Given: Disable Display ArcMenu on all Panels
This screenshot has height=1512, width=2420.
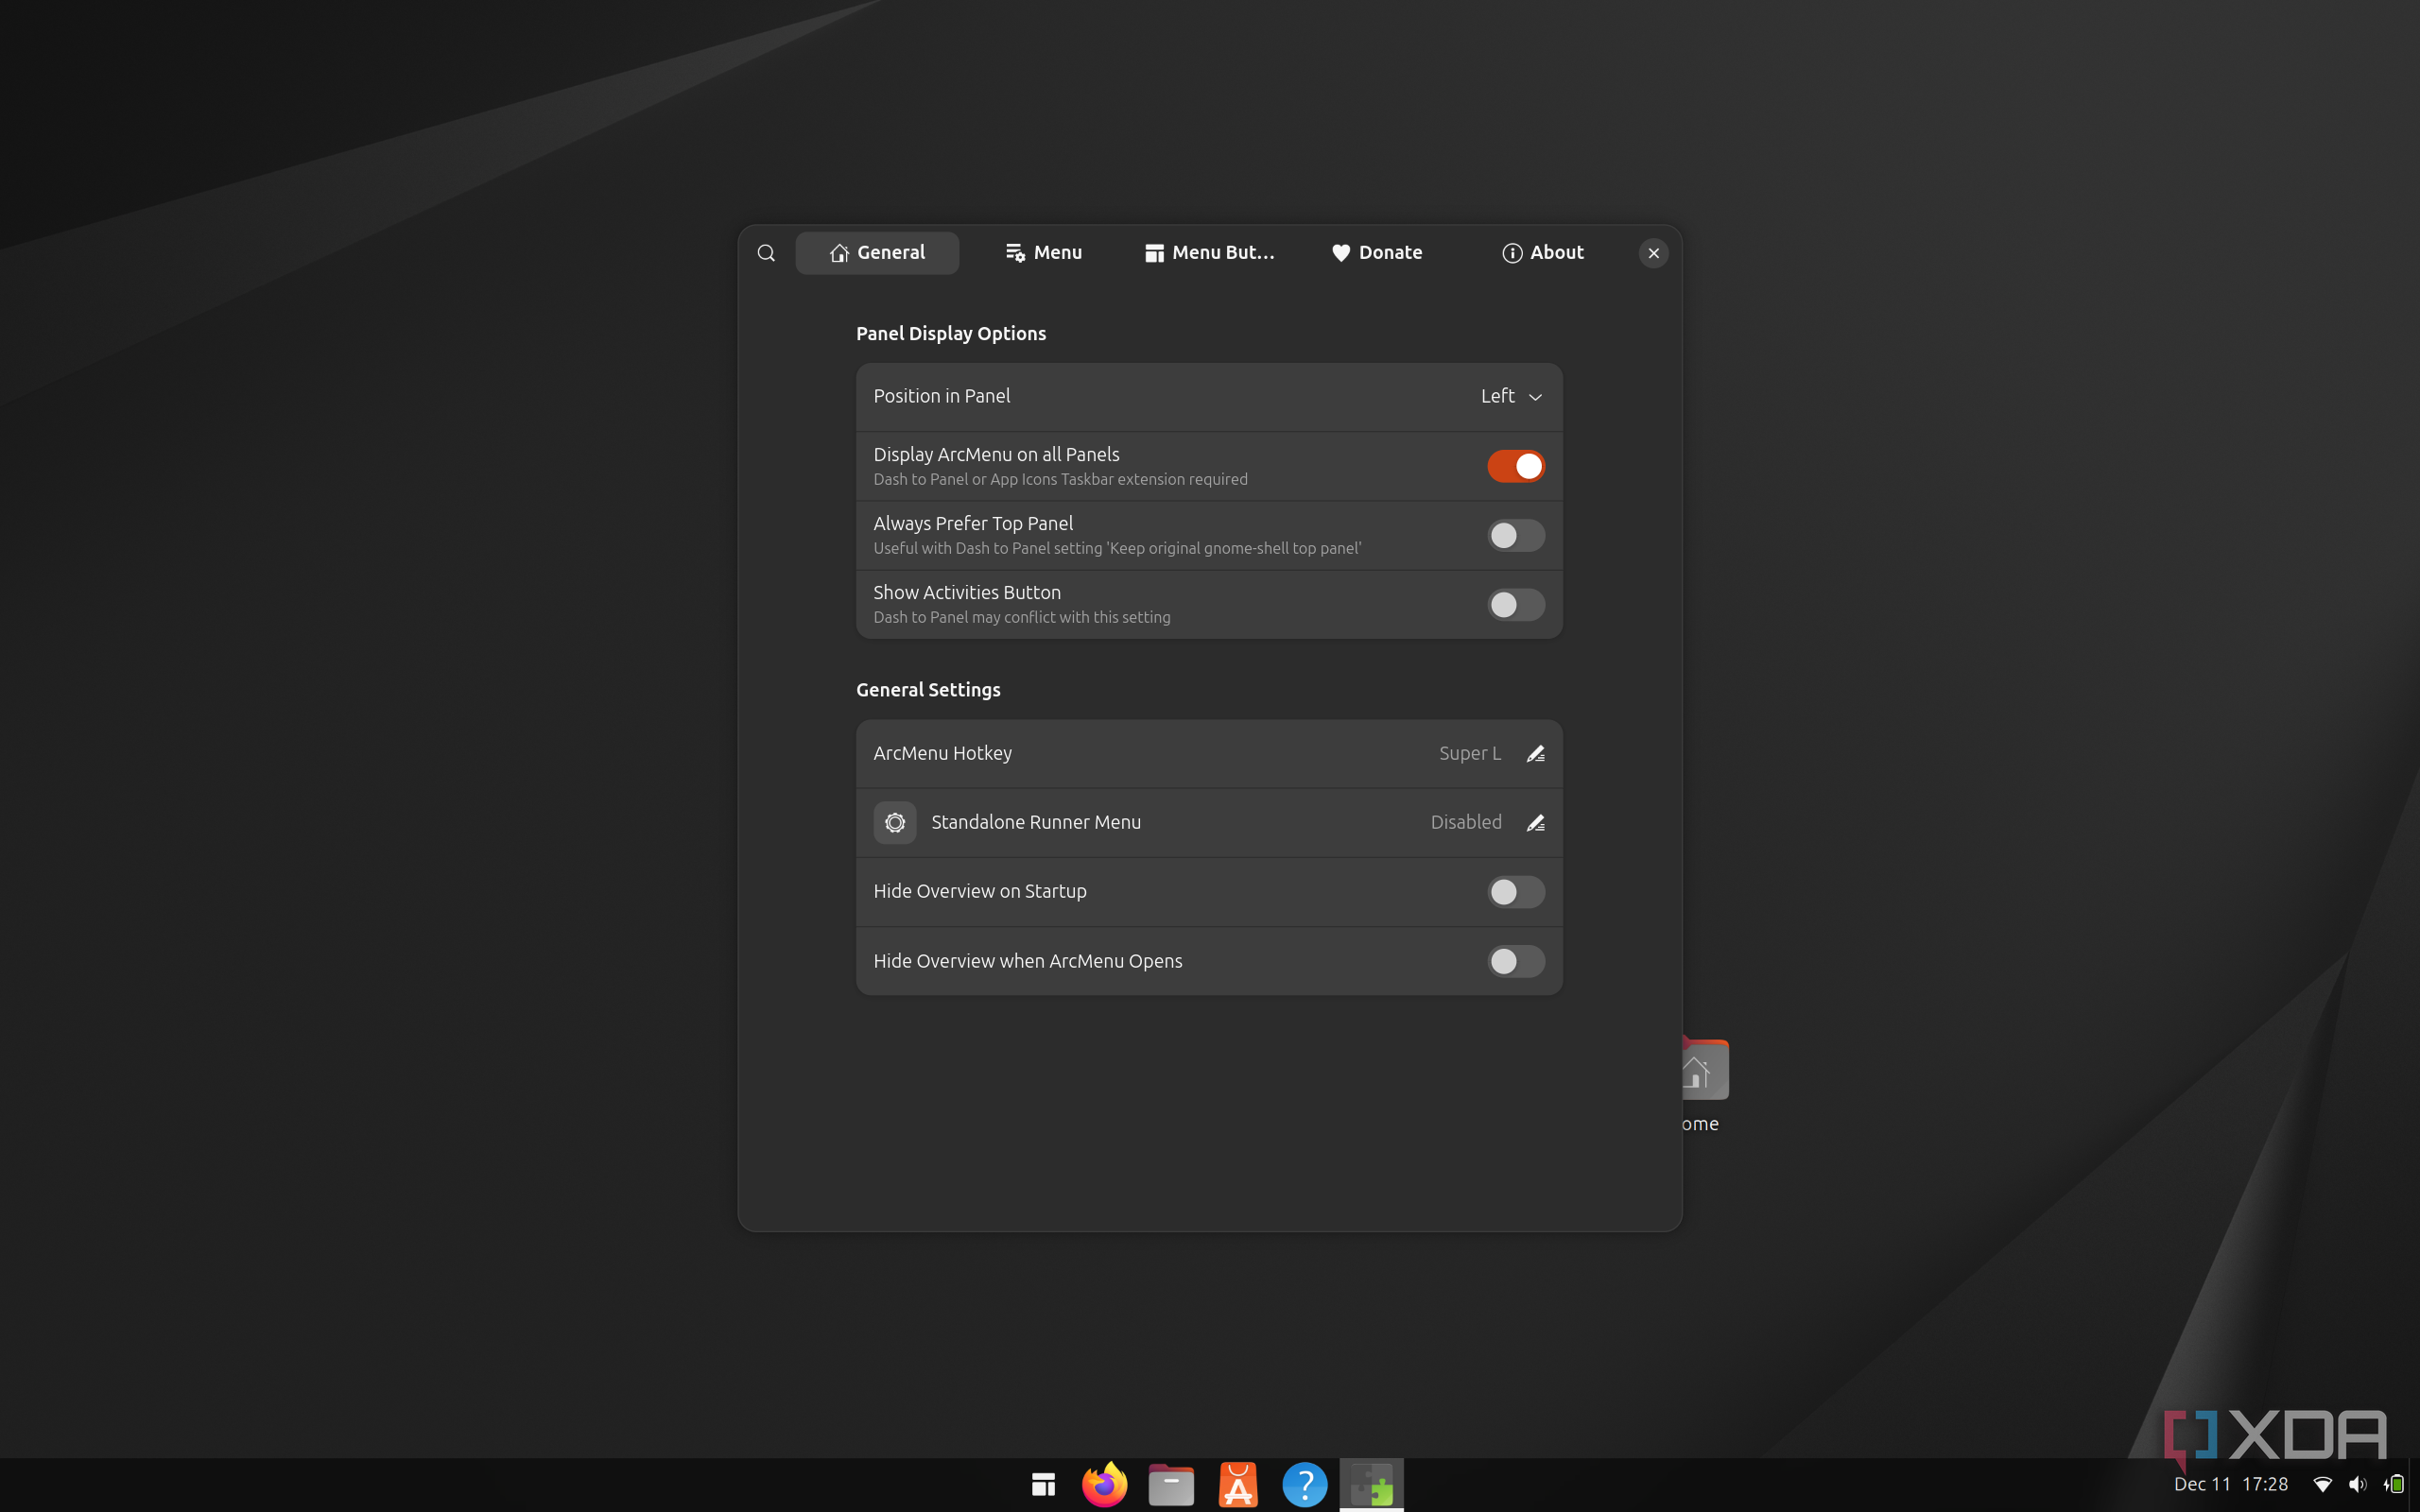Looking at the screenshot, I should tap(1515, 466).
